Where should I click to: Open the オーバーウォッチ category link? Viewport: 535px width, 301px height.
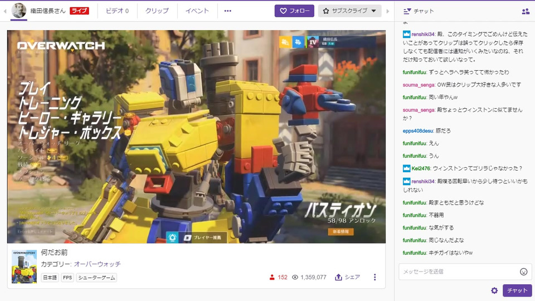click(97, 264)
